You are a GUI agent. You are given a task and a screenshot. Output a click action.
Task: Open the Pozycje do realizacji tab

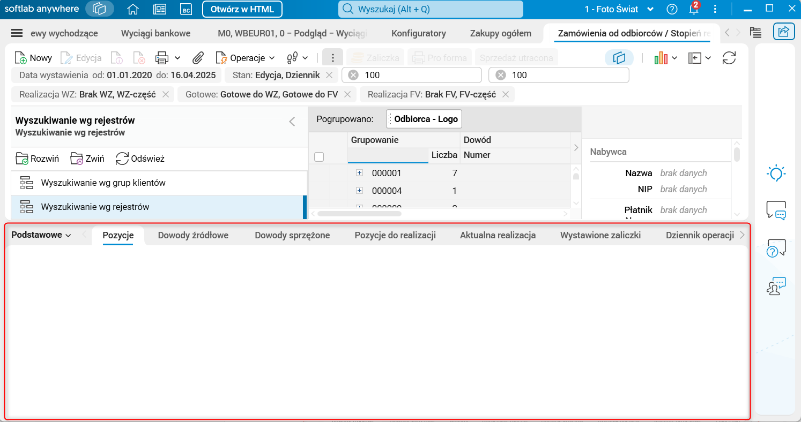pos(395,235)
